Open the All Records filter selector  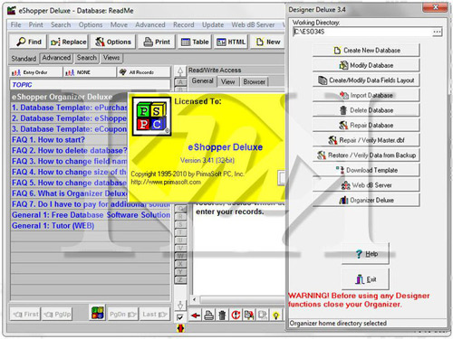tap(144, 72)
